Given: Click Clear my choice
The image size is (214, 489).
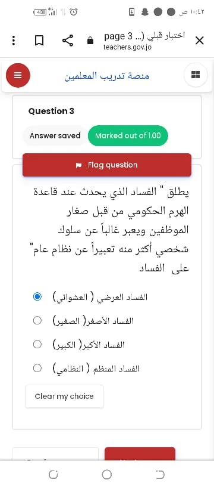Looking at the screenshot, I should [x=64, y=397].
